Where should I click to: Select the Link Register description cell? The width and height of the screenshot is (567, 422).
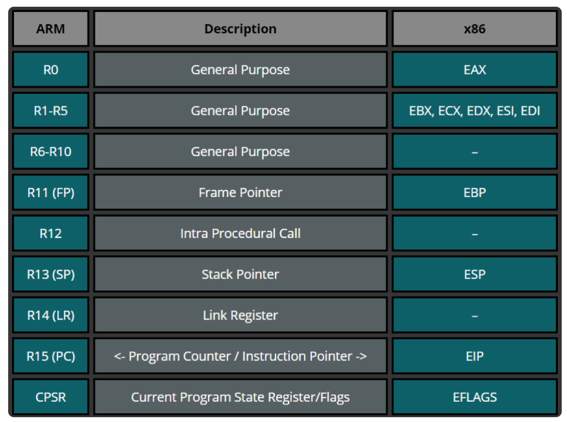(240, 315)
